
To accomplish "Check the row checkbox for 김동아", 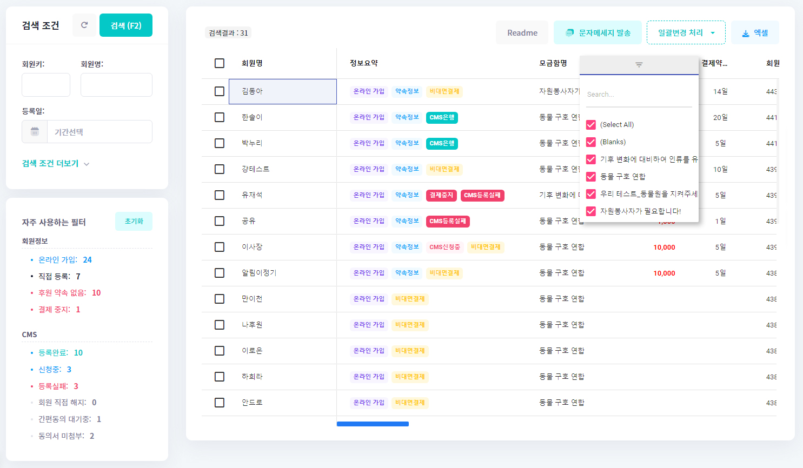I will pos(220,91).
